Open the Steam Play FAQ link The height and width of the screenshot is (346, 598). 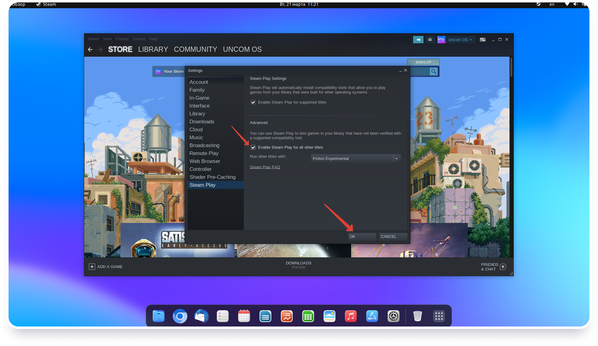(x=265, y=167)
